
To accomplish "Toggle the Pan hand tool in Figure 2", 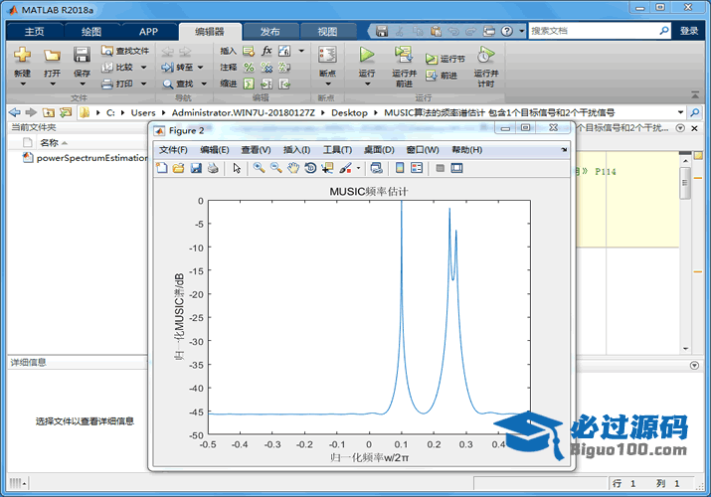I will click(x=293, y=168).
